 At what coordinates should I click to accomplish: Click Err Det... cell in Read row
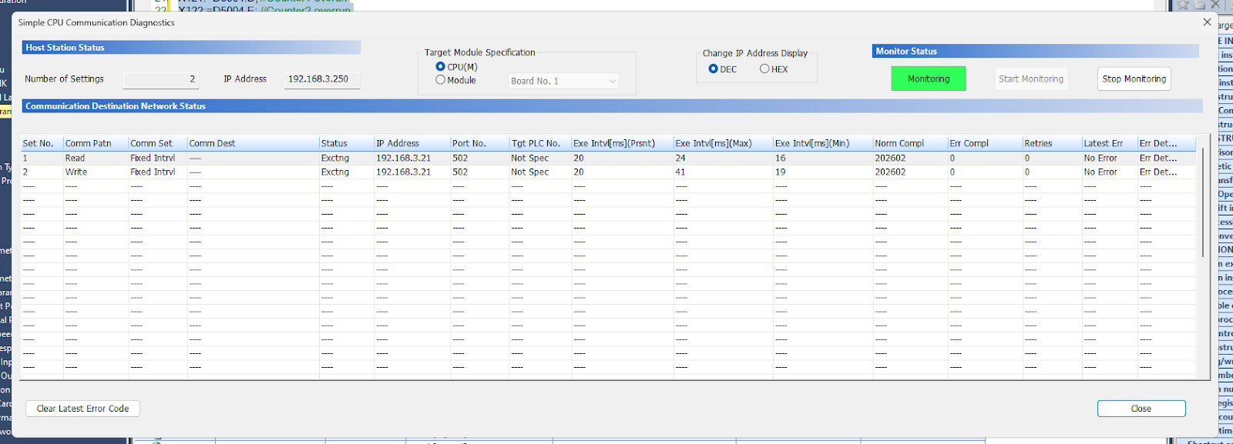tap(1158, 158)
